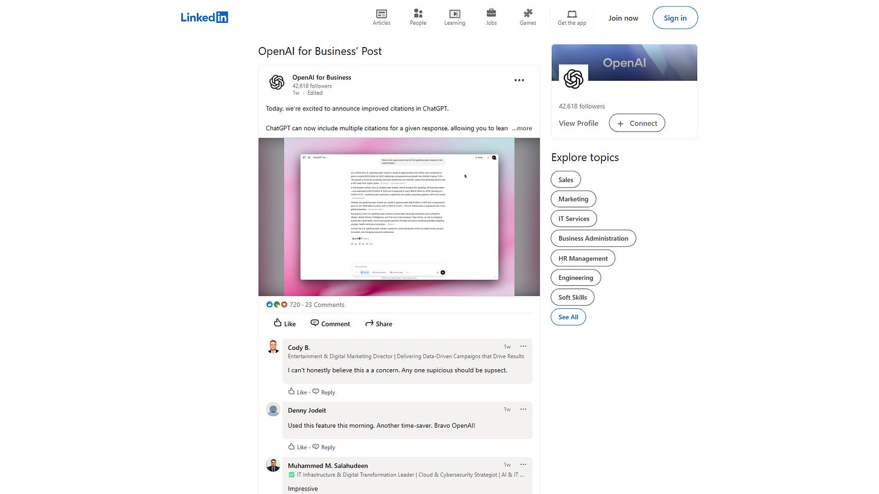Like the OpenAI post

(x=284, y=323)
